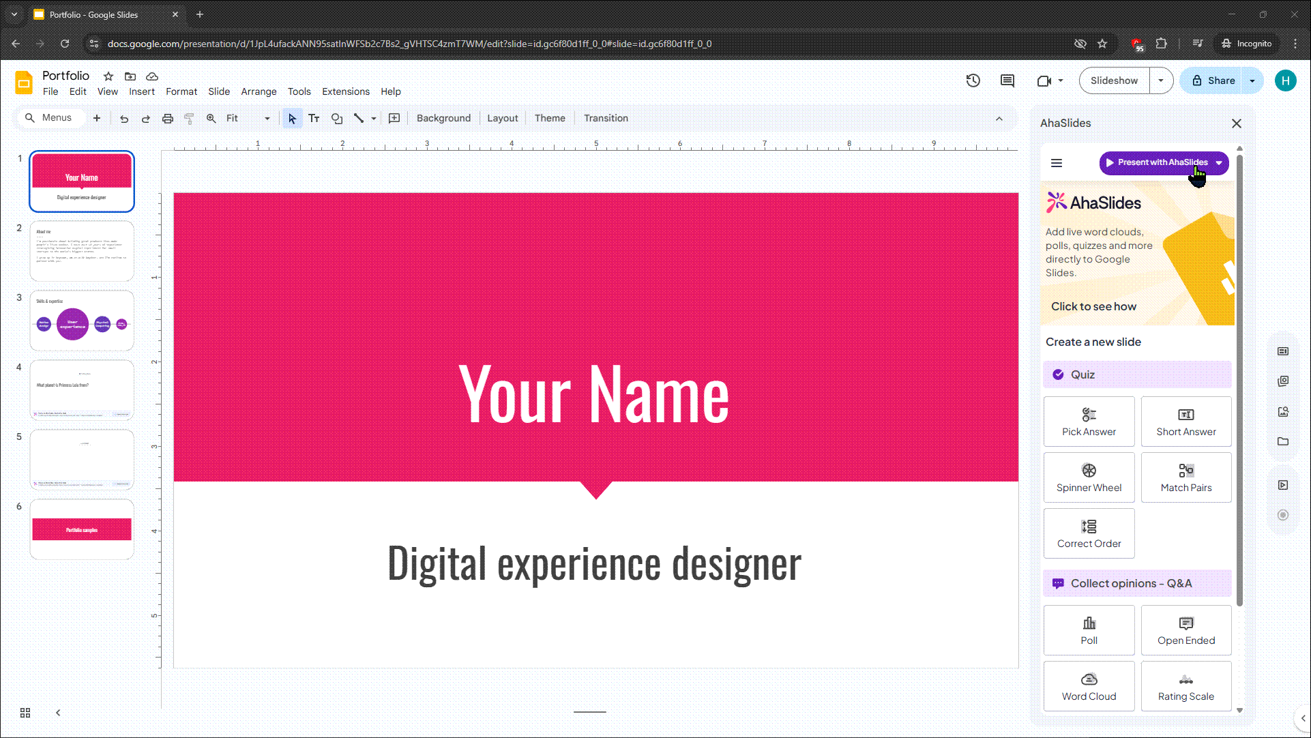Open version history clock icon

click(973, 80)
